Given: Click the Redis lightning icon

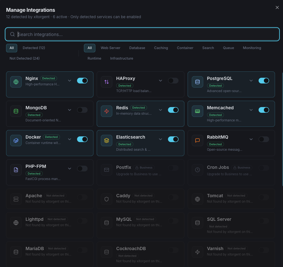Looking at the screenshot, I should click(106, 111).
